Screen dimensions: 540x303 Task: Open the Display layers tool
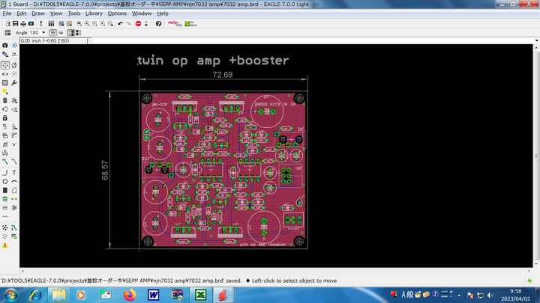(x=4, y=55)
